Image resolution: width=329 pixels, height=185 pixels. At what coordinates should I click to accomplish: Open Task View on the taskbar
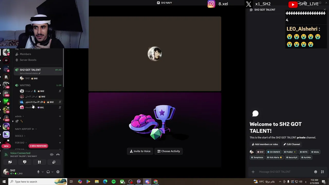point(71,182)
